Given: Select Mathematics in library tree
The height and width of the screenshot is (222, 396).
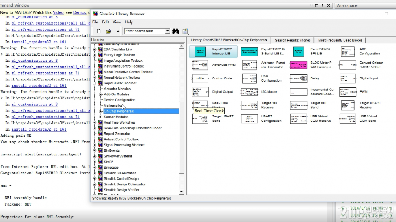Looking at the screenshot, I should point(113,106).
